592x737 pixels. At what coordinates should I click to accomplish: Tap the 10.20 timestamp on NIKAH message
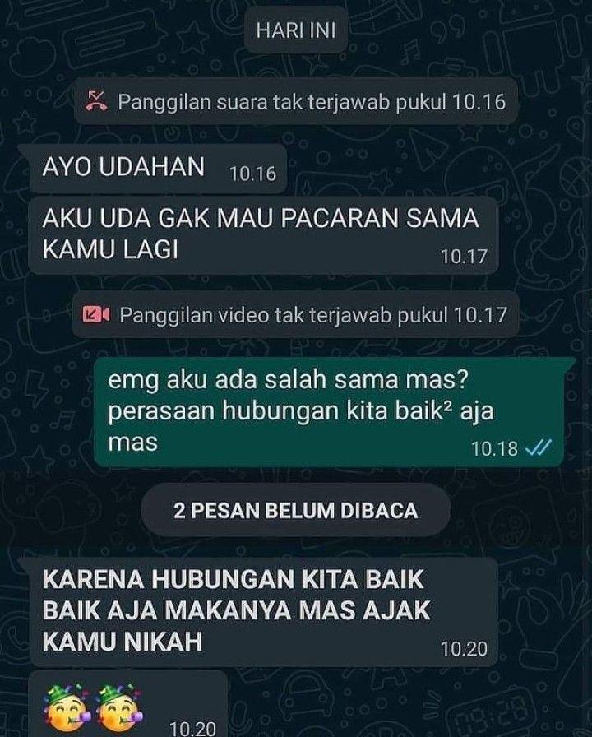point(464,649)
